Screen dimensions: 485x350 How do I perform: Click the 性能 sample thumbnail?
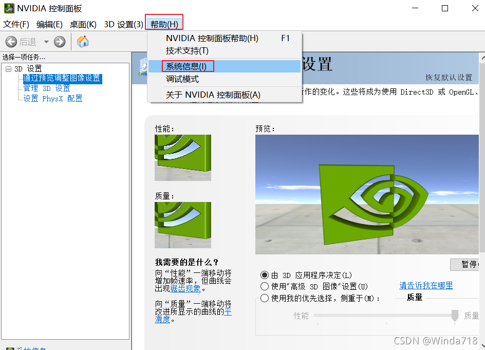pos(183,157)
